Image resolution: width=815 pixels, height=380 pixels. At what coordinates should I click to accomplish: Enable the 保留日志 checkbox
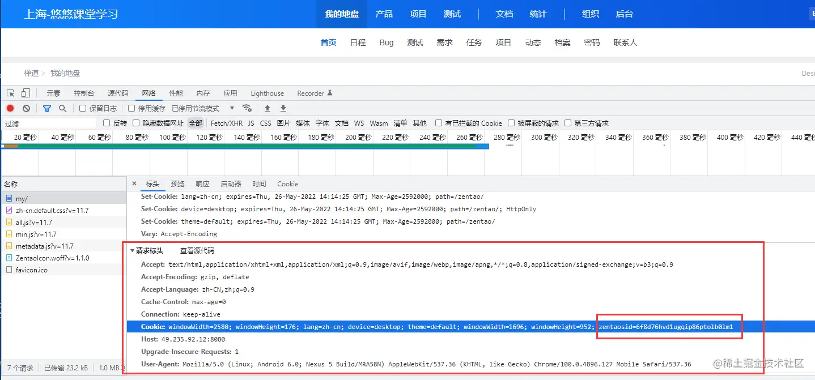[x=83, y=108]
